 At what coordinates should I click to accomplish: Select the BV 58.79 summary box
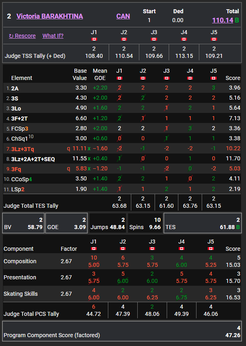(23, 223)
